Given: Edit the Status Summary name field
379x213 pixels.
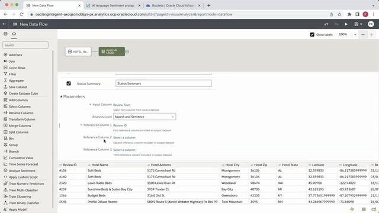Looking at the screenshot, I should click(x=163, y=83).
